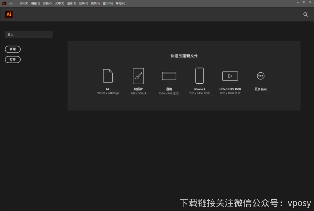The image size is (314, 211).
Task: Click the Illustrator Ai logo in header
Action: coord(9,14)
